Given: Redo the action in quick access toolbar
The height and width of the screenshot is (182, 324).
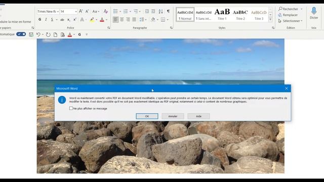Looking at the screenshot, I should pos(48,34).
